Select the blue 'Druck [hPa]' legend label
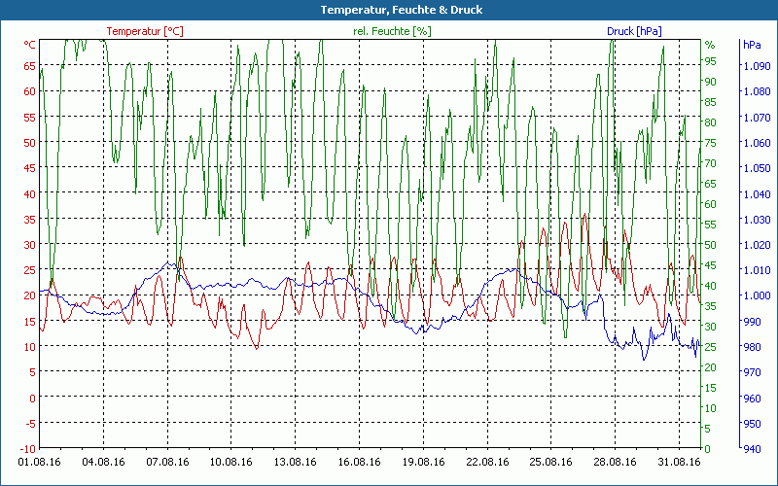This screenshot has width=778, height=486. 634,31
